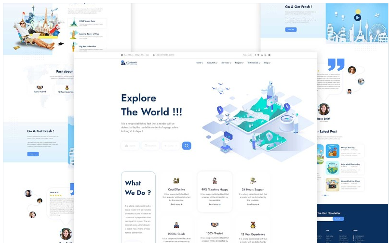Open the Testimonials dropdown menu

254,63
